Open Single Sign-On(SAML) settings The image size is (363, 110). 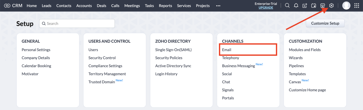pyautogui.click(x=173, y=50)
